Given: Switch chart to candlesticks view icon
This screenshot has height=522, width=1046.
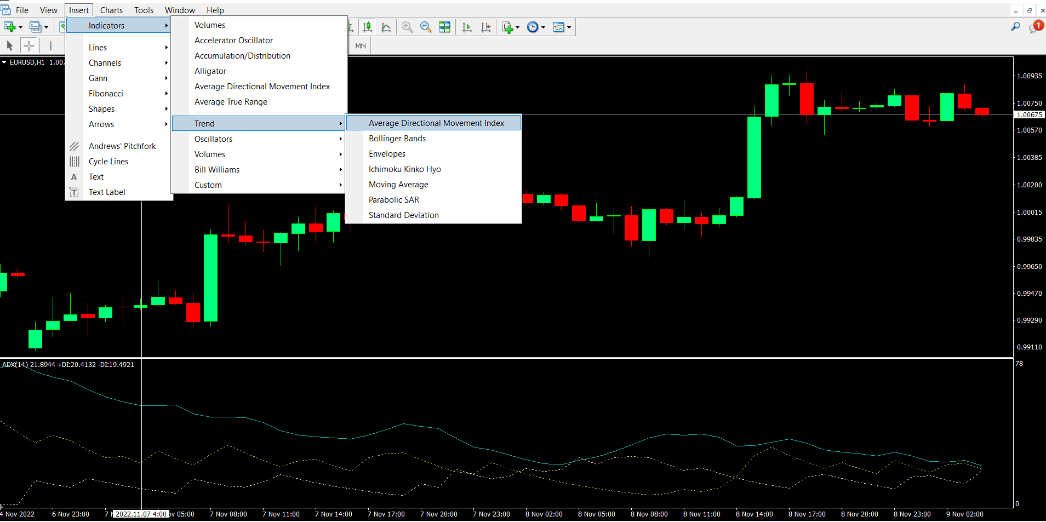Looking at the screenshot, I should pyautogui.click(x=368, y=27).
